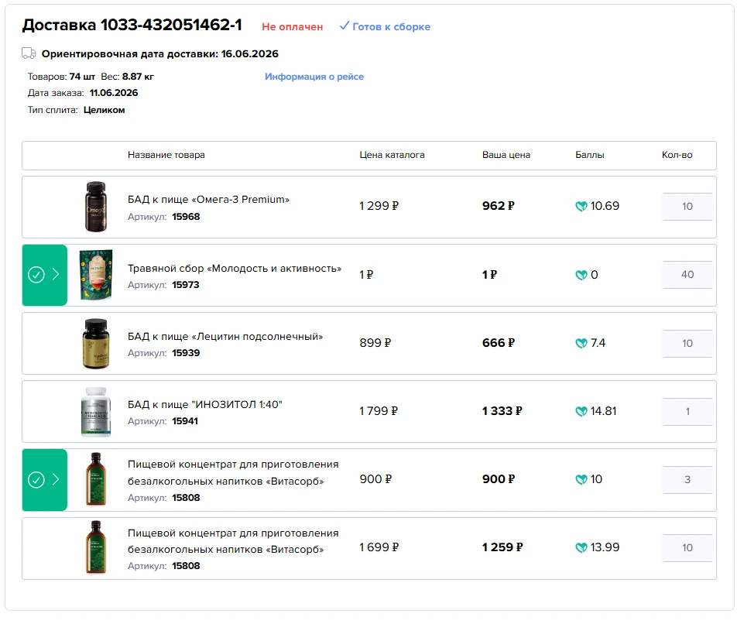Screen dimensions: 737x624
Task: Click quantity field for Лецитин подсолнечный
Action: click(x=687, y=343)
